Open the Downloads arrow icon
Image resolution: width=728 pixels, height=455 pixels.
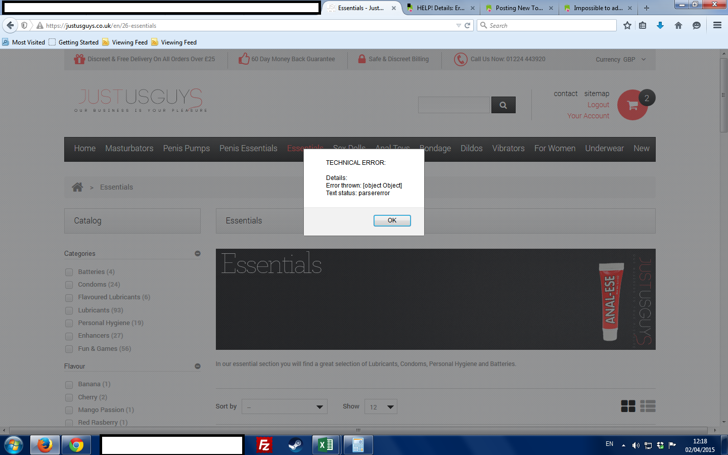coord(660,25)
